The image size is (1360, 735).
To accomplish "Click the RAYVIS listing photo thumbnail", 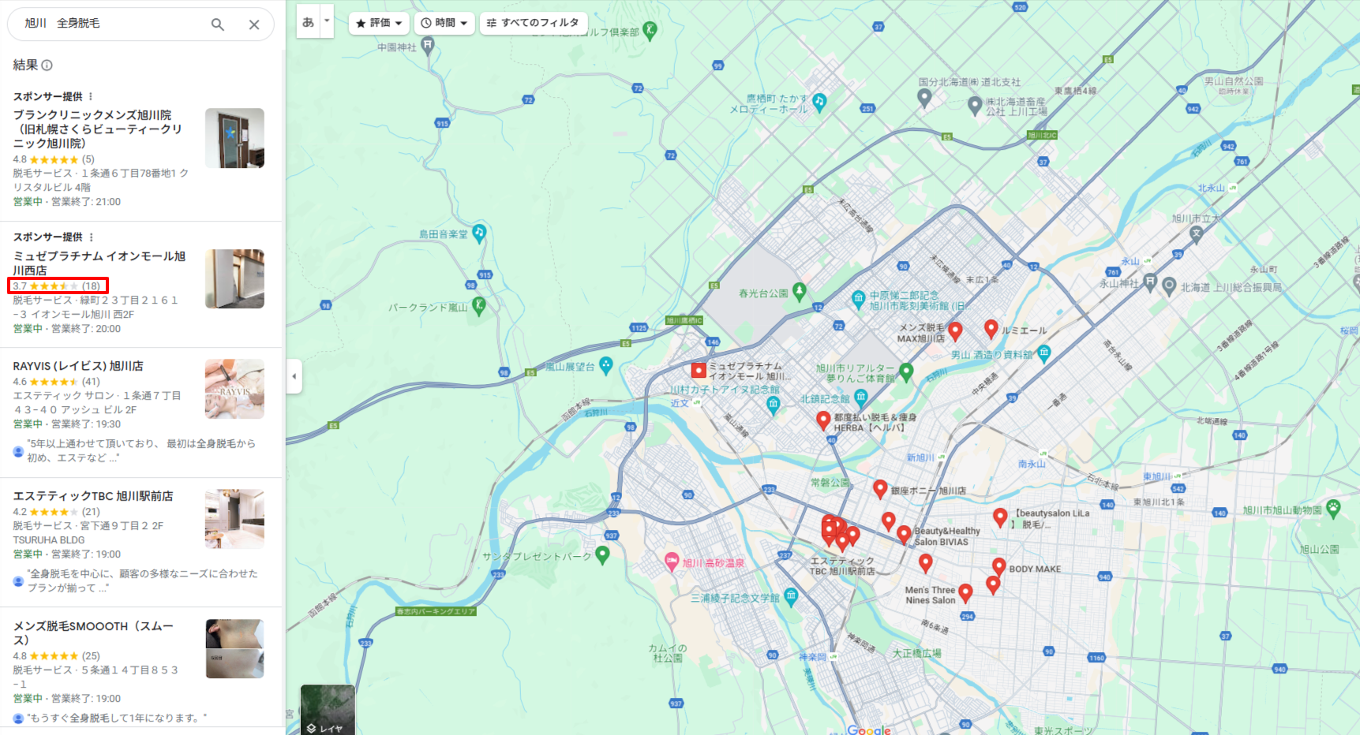I will tap(234, 389).
